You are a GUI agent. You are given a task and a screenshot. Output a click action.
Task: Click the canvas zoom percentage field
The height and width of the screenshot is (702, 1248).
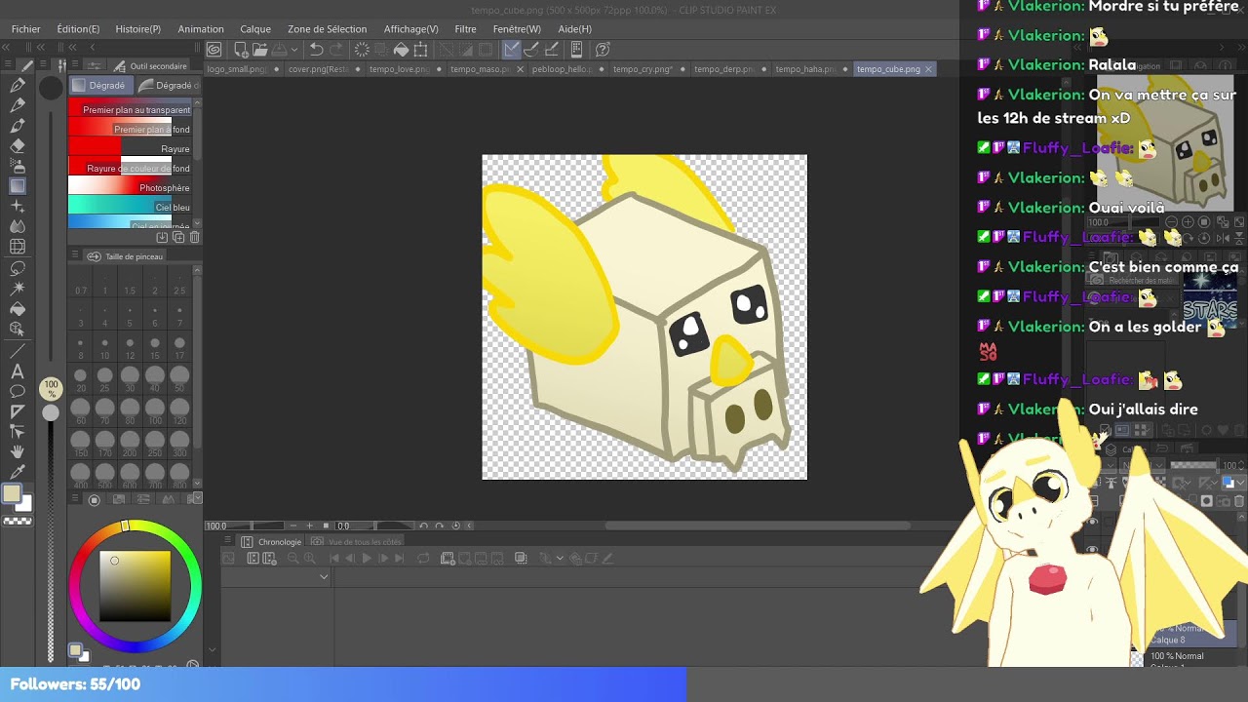(x=216, y=526)
